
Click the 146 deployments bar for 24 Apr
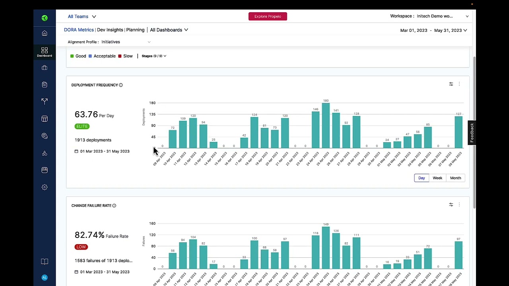315,130
